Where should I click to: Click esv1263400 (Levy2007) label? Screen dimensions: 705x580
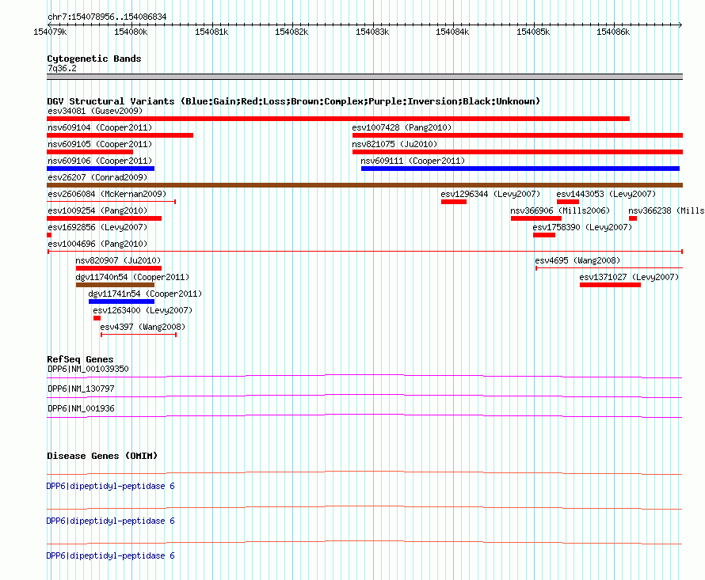click(143, 310)
